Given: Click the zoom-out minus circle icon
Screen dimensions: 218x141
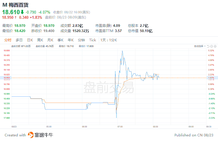Looking at the screenshot, I should [212, 46].
